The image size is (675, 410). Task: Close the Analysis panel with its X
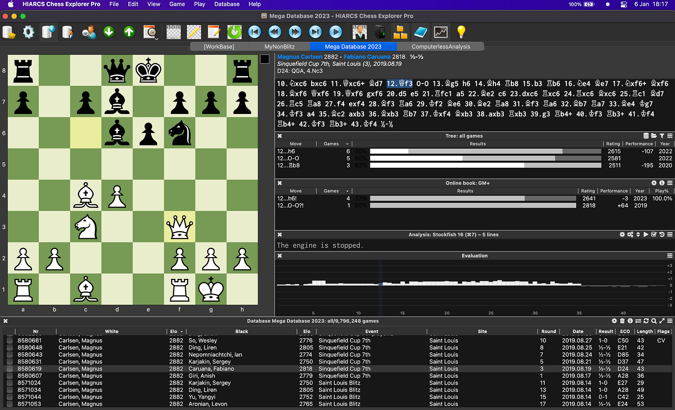280,234
